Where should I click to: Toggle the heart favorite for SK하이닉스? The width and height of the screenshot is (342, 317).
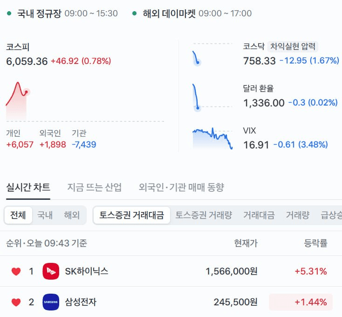tap(16, 271)
